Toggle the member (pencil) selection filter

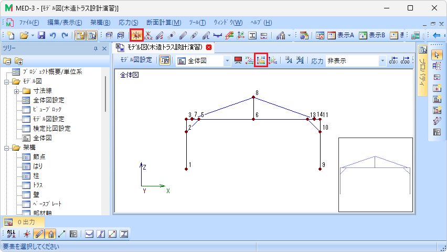point(38,234)
